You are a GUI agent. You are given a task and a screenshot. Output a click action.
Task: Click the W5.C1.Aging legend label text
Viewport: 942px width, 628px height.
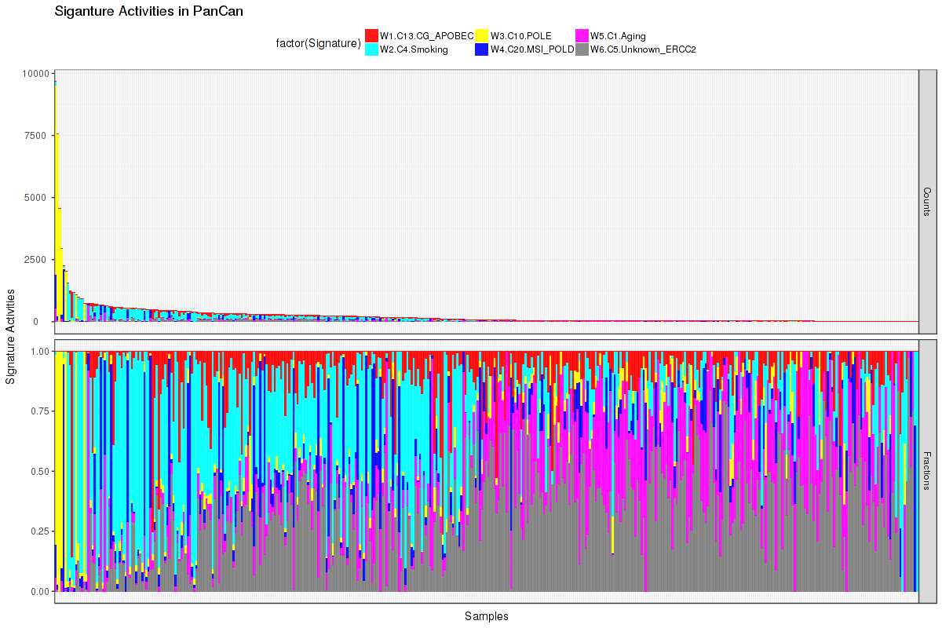[618, 35]
